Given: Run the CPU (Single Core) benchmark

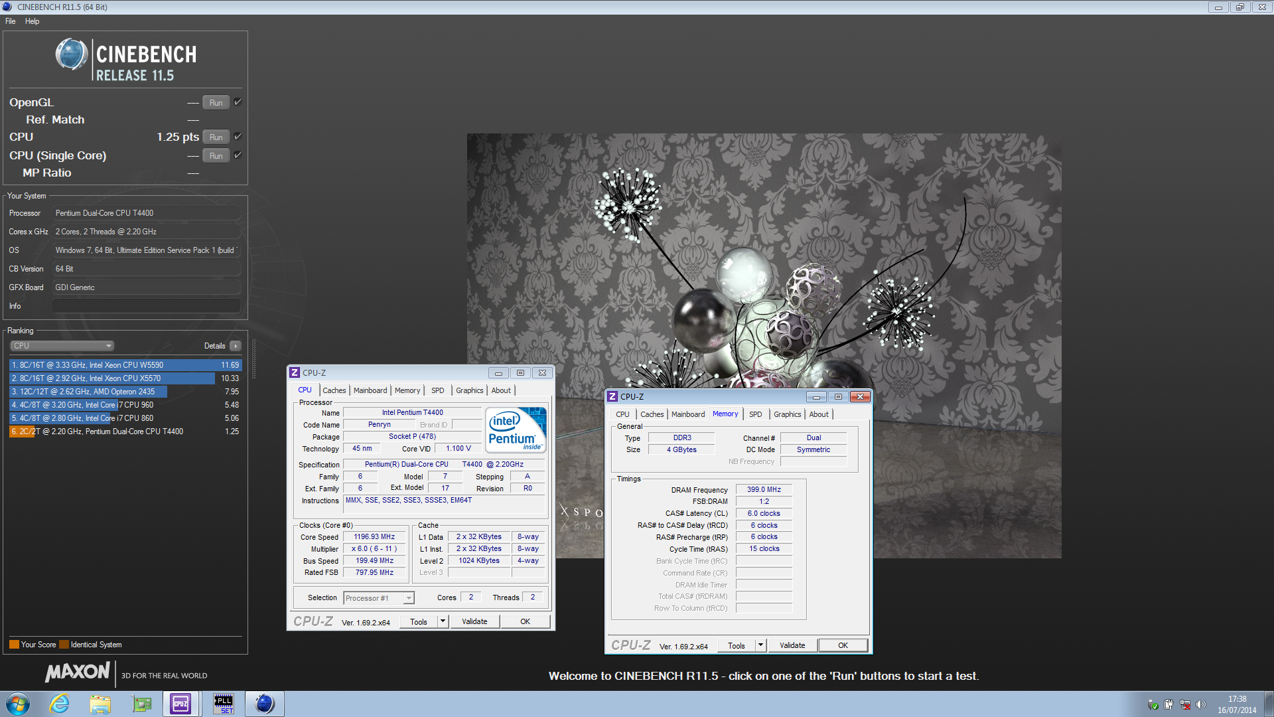Looking at the screenshot, I should tap(216, 155).
